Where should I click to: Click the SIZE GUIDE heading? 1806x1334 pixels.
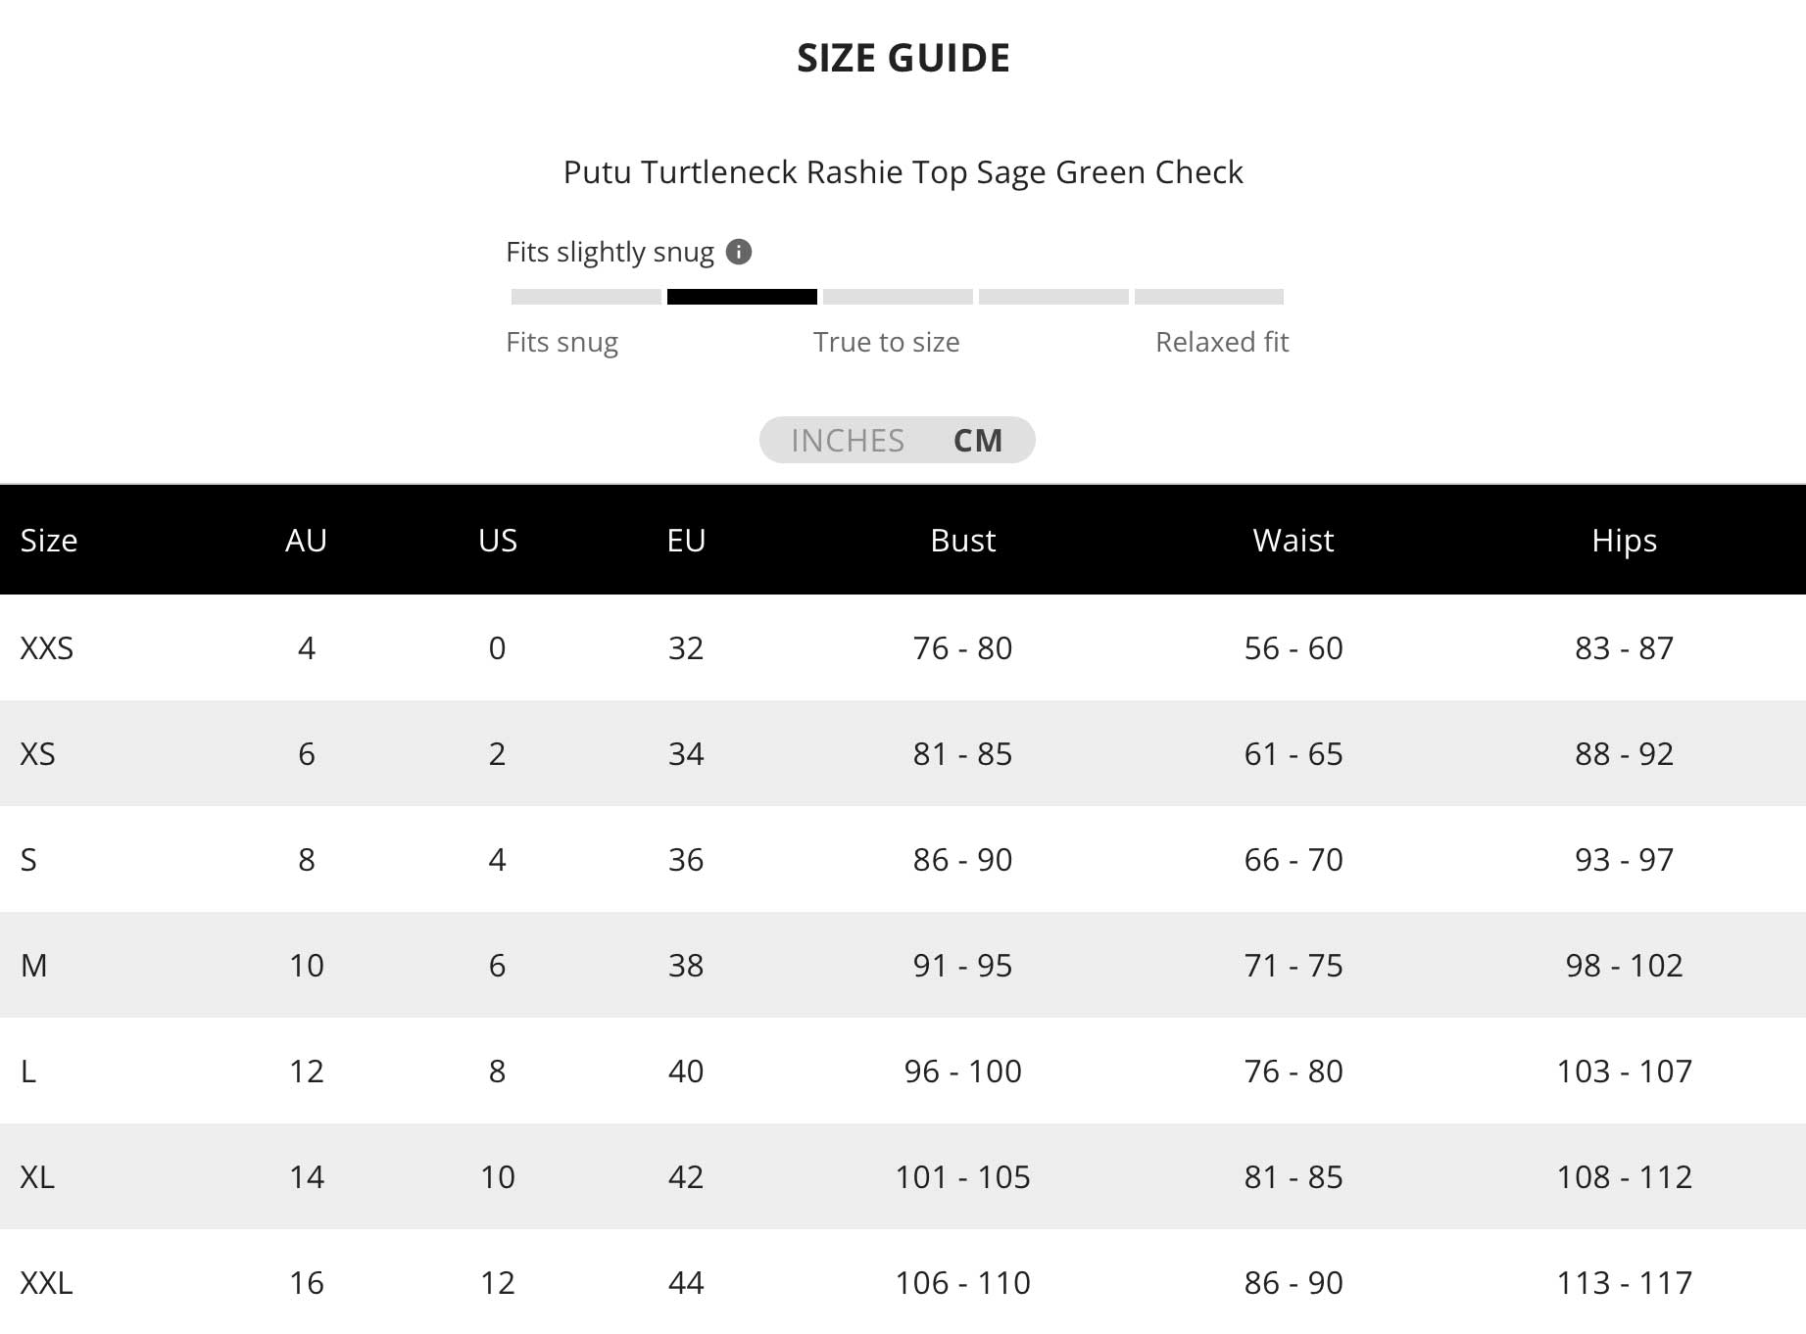pyautogui.click(x=903, y=59)
